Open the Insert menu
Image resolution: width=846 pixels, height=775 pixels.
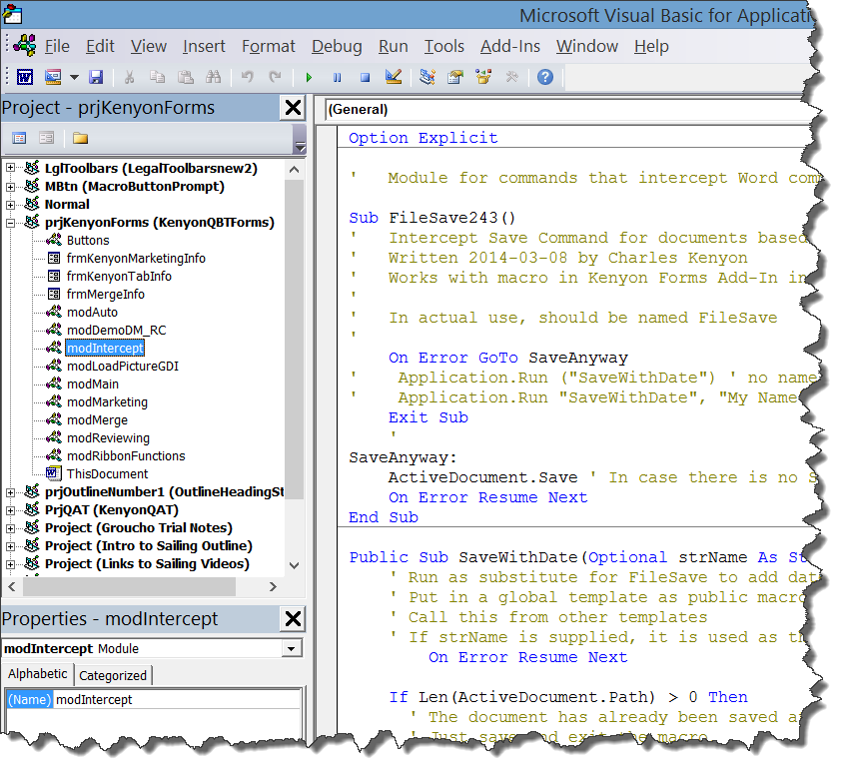204,46
